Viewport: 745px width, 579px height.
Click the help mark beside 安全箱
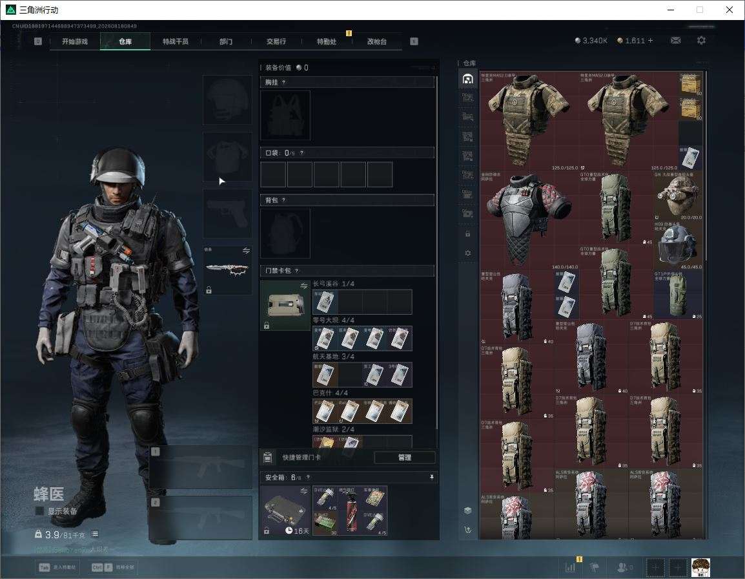308,477
